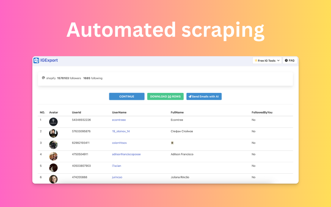Image resolution: width=331 pixels, height=207 pixels.
Task: Click the star icon in Free IG Tools
Action: click(x=256, y=61)
